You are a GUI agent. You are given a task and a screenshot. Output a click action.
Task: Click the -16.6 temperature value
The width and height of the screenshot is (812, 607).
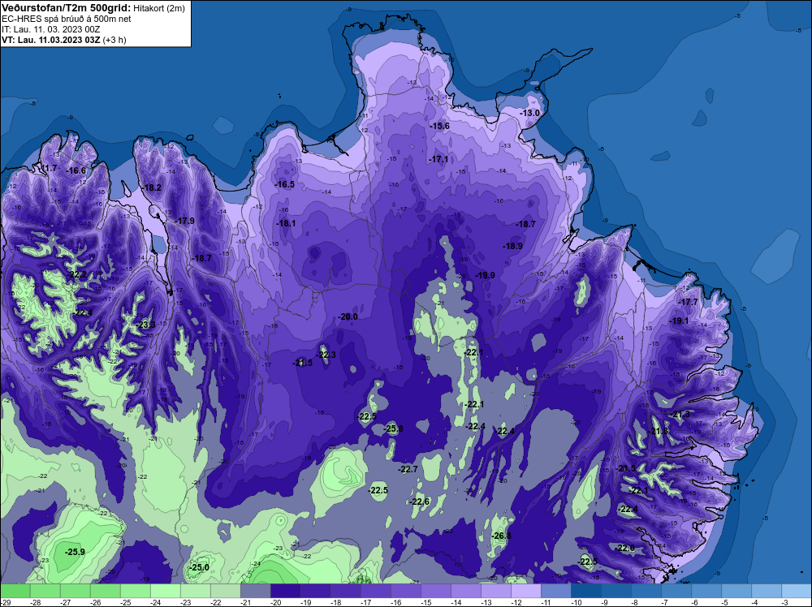(x=76, y=170)
